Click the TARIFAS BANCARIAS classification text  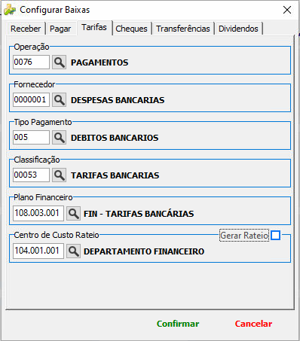click(x=115, y=175)
